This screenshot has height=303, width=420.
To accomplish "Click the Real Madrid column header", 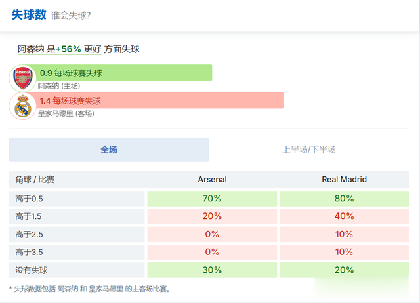I will click(x=344, y=180).
